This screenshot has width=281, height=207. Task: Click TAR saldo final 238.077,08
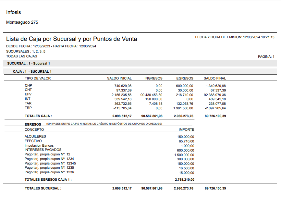tap(217, 104)
